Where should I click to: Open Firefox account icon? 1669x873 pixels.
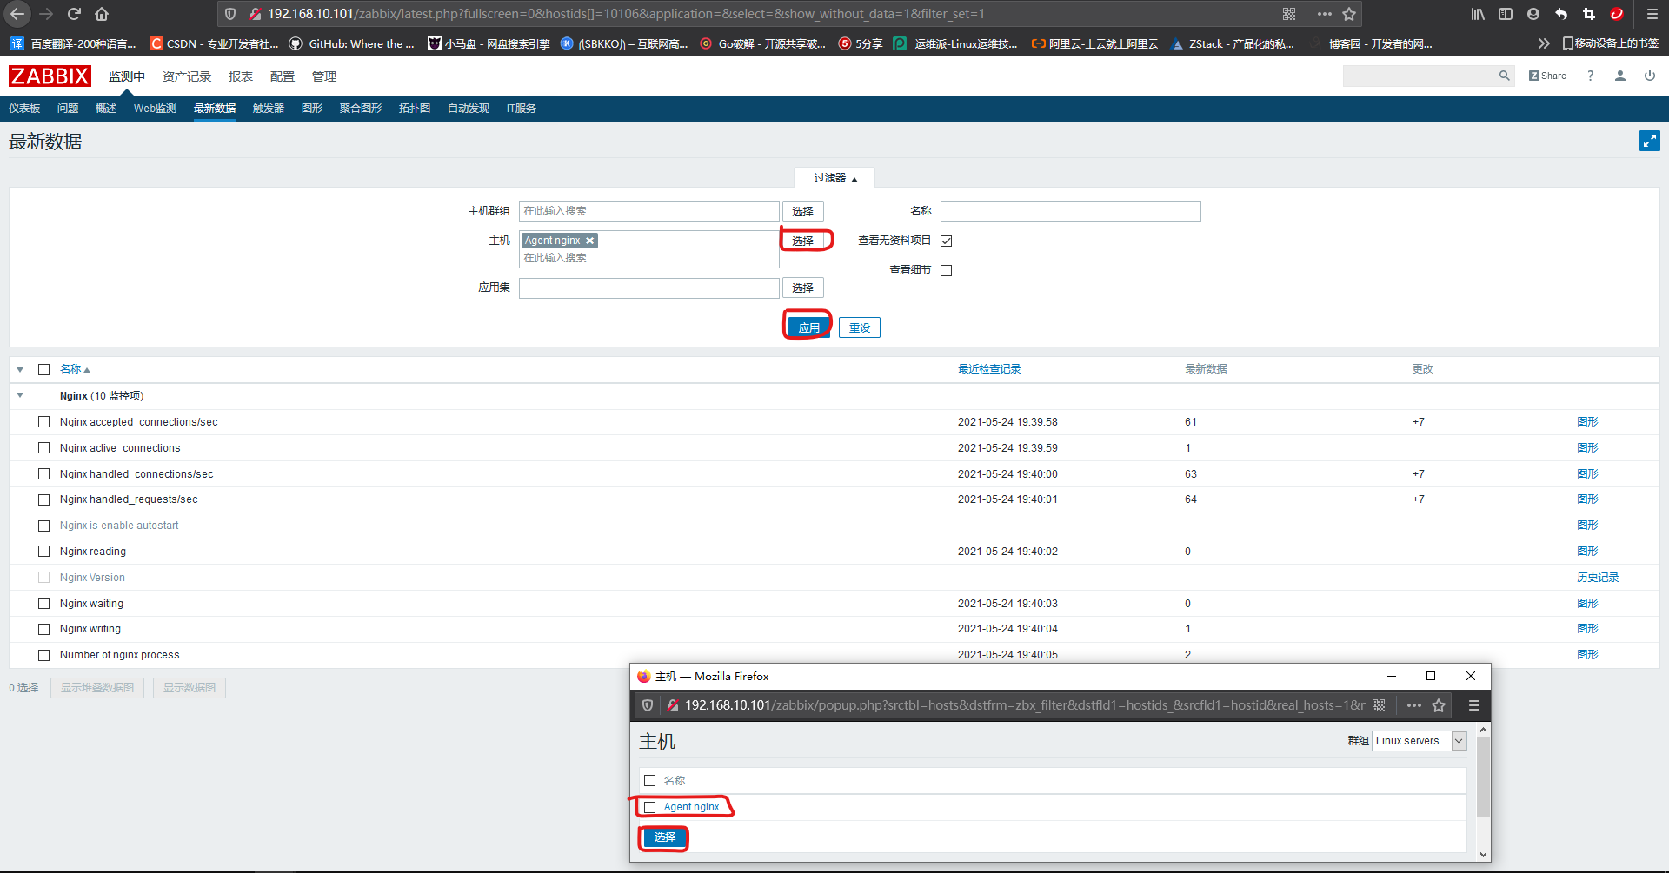[x=1533, y=14]
